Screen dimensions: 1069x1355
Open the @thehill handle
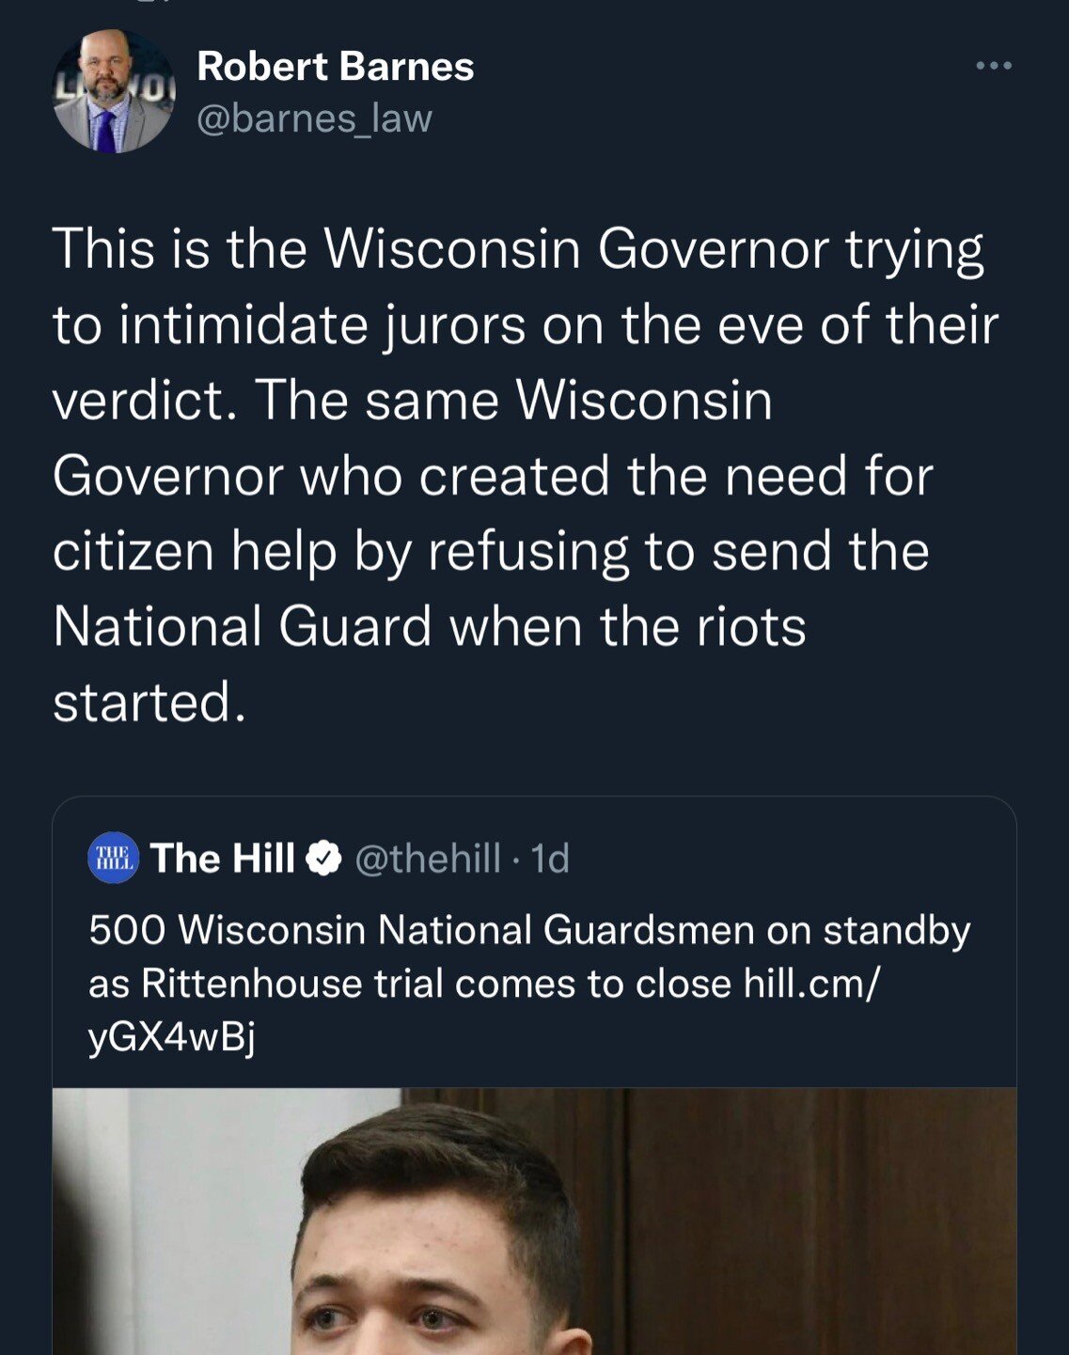[x=427, y=859]
